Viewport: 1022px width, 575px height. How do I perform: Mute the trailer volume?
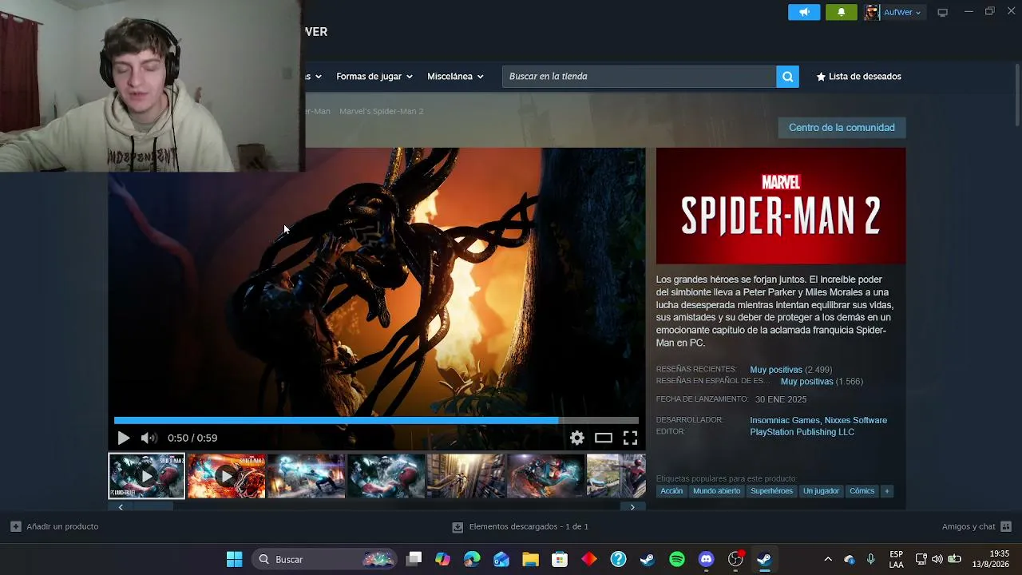pyautogui.click(x=149, y=438)
